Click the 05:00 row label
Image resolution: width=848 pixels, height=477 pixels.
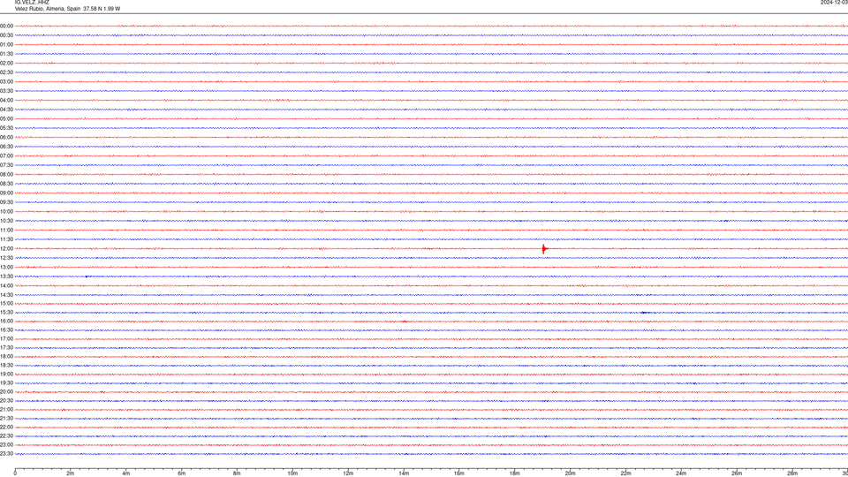[x=6, y=119]
